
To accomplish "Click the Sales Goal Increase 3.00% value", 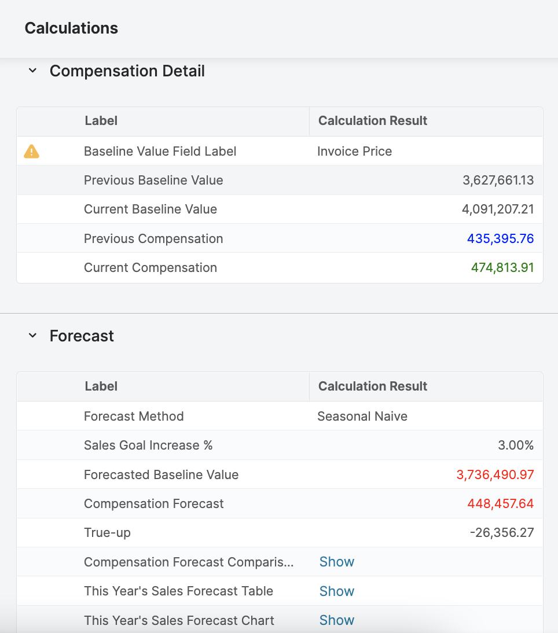I will point(515,446).
